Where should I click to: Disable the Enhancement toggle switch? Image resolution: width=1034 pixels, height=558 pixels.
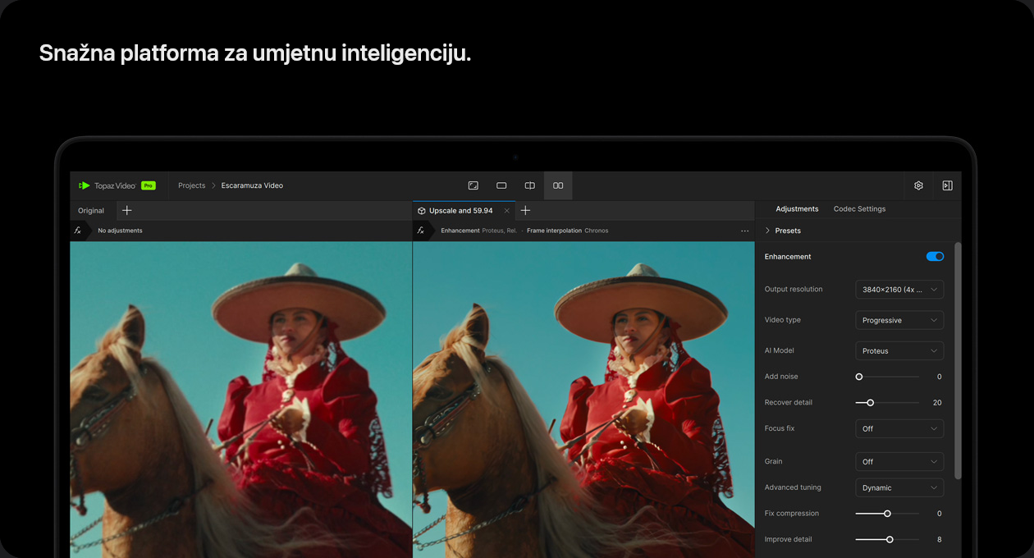(x=935, y=257)
